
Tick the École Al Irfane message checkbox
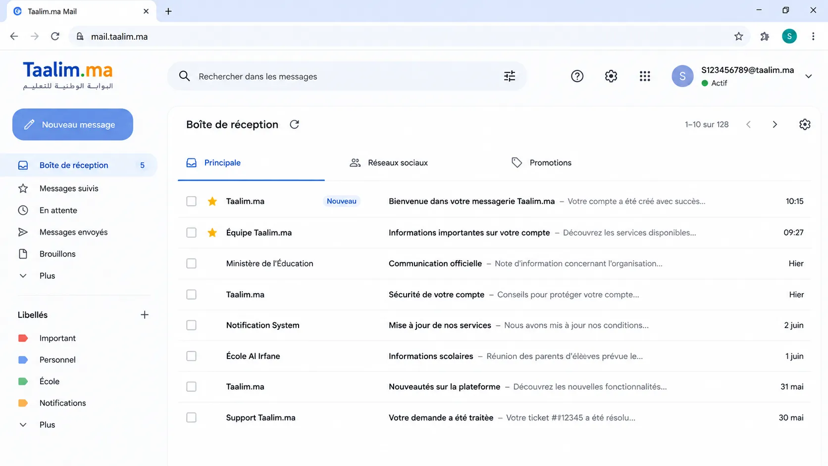(x=191, y=356)
